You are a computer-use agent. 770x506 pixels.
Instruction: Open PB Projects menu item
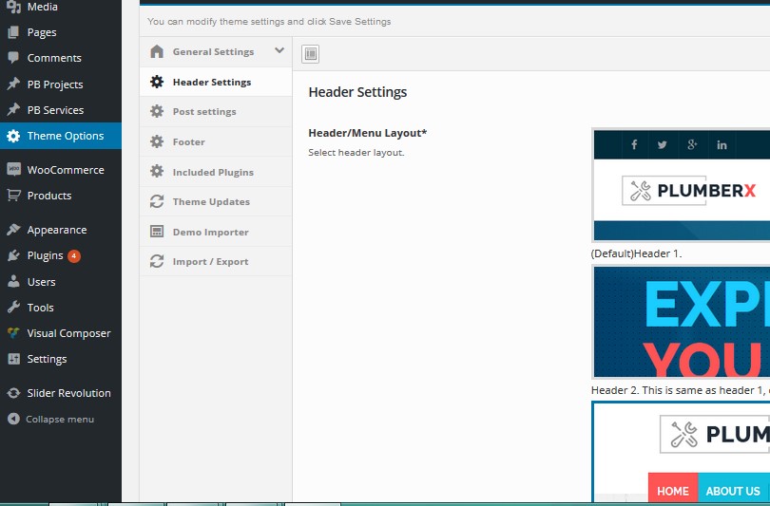tap(61, 84)
